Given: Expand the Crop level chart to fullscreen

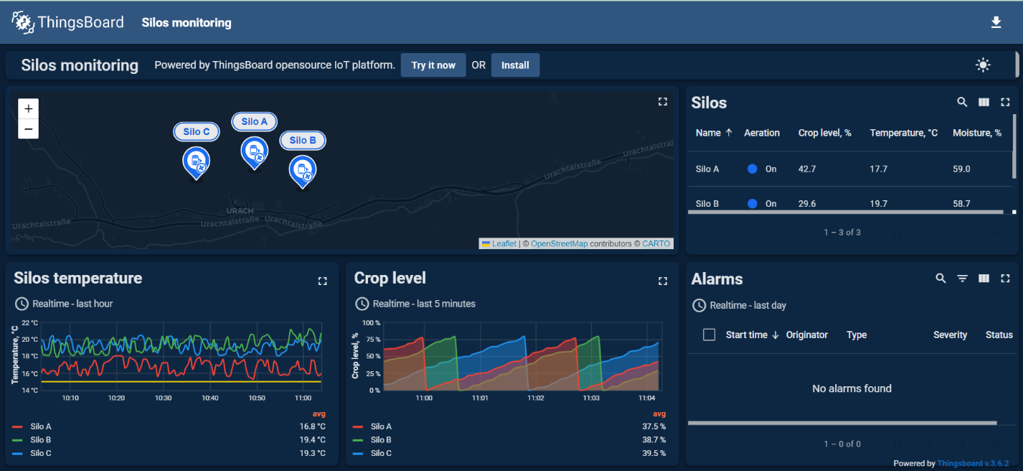Looking at the screenshot, I should pyautogui.click(x=662, y=281).
